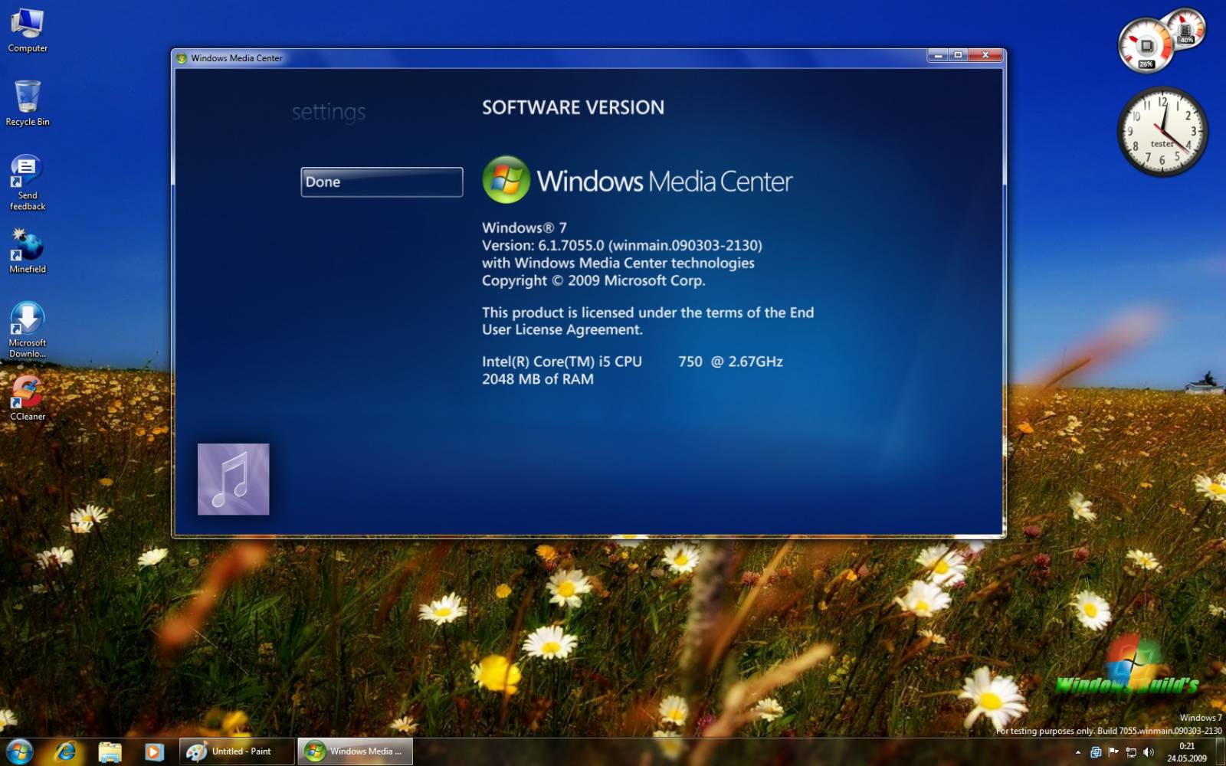The height and width of the screenshot is (766, 1226).
Task: Open the Computer desktop icon
Action: pos(28,31)
